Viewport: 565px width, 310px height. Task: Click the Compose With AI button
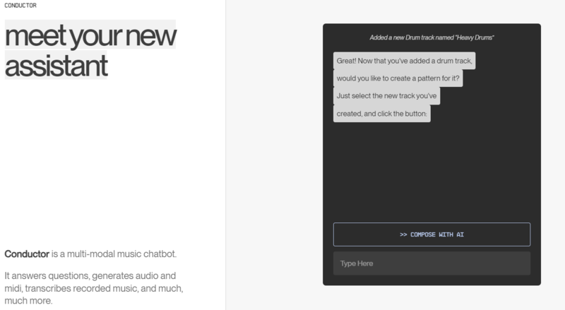point(432,234)
